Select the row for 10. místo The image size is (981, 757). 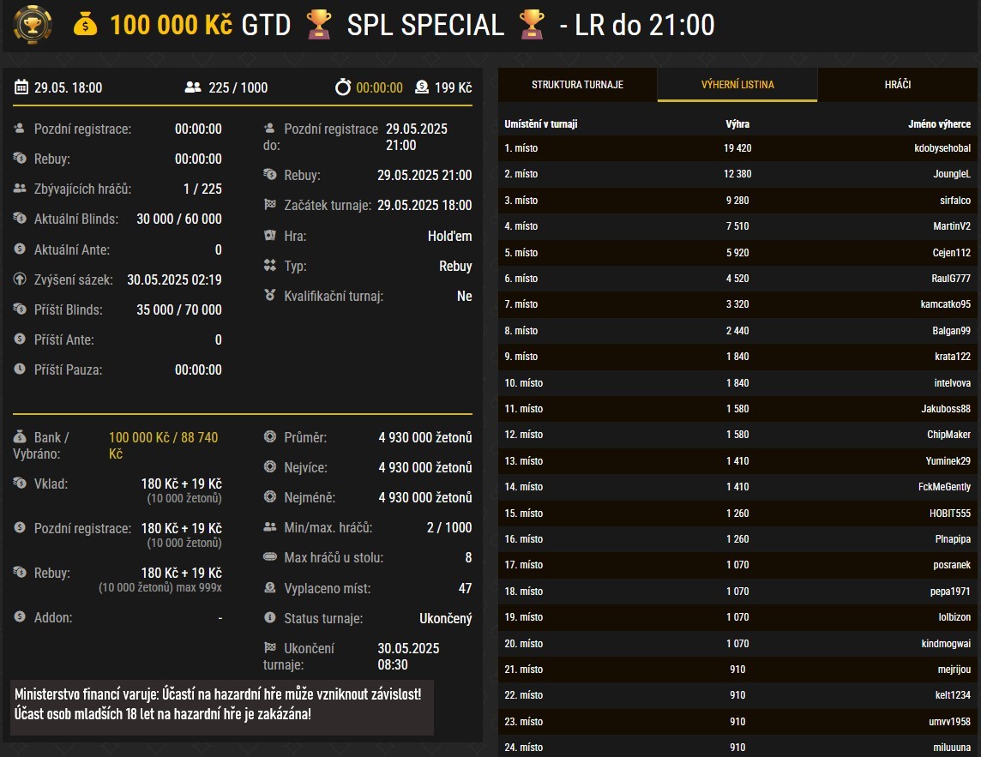[x=738, y=382]
